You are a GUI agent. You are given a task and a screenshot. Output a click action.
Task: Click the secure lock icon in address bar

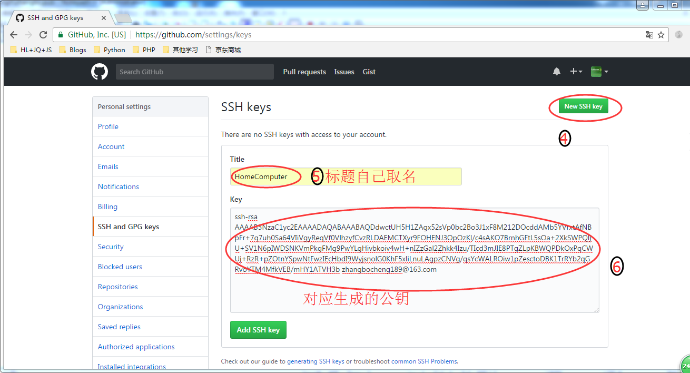click(x=61, y=35)
